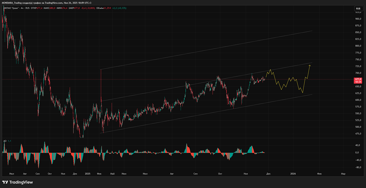This screenshot has height=188, width=366.
Task: Select the AO indicator label
Action: pos(4,141)
